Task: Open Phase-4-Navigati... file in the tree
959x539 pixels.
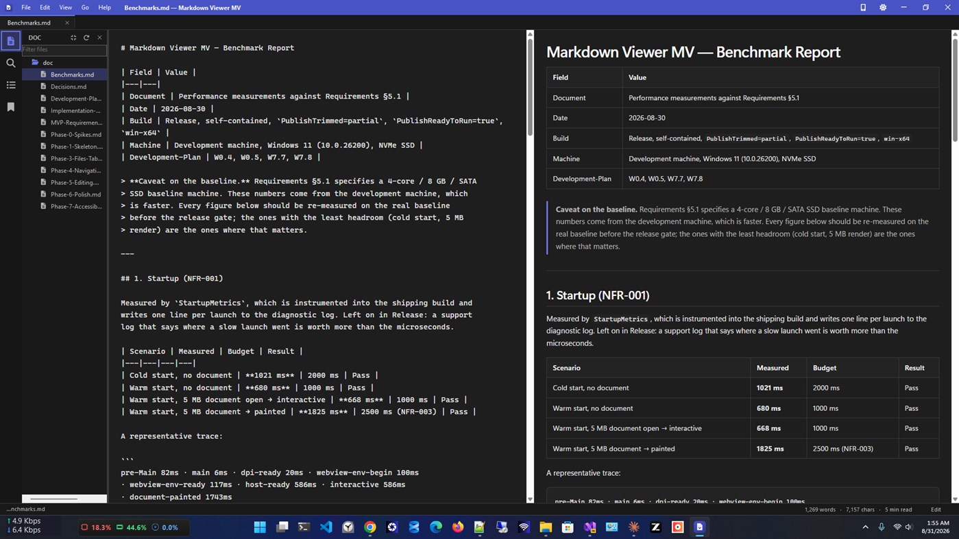Action: coord(65,171)
